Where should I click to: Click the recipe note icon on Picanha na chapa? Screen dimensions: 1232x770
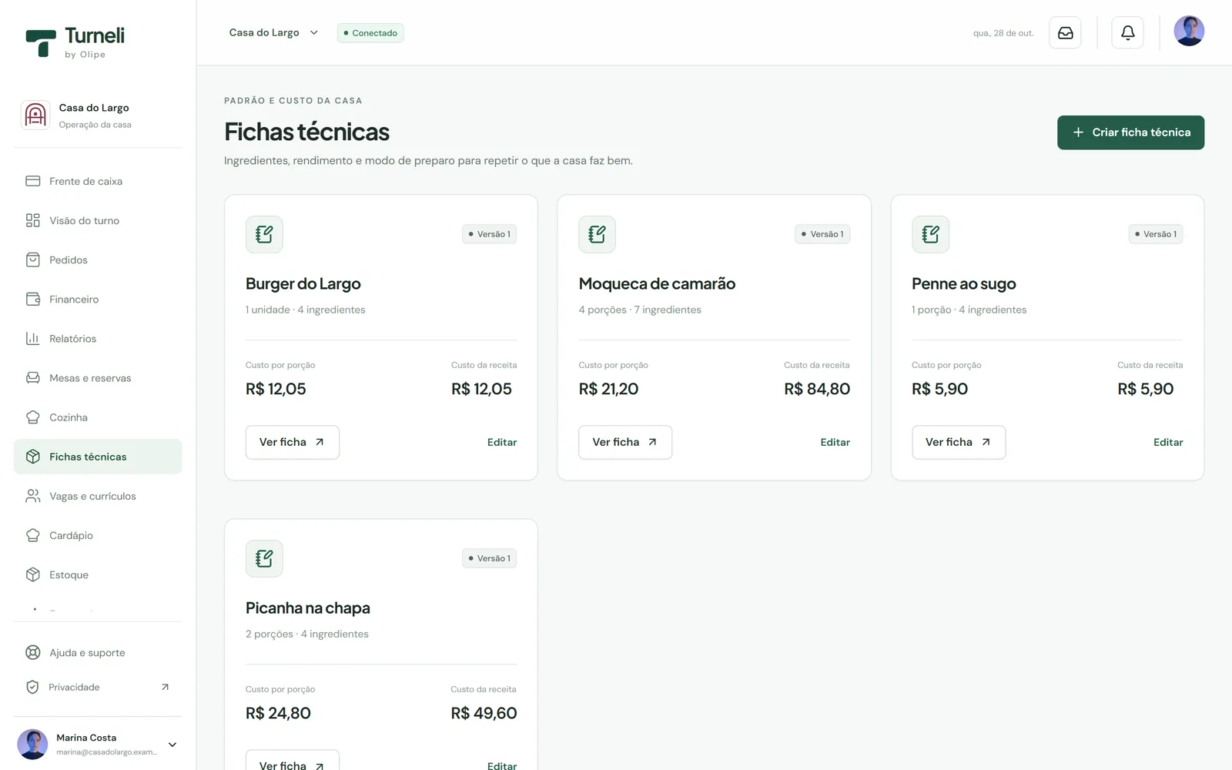[x=264, y=558]
